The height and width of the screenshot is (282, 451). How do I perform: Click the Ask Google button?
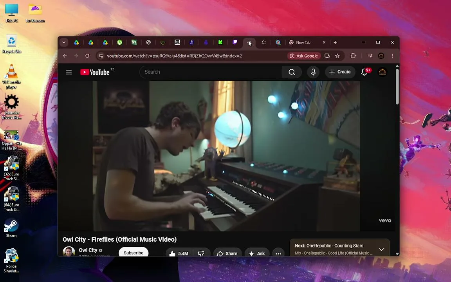click(304, 56)
